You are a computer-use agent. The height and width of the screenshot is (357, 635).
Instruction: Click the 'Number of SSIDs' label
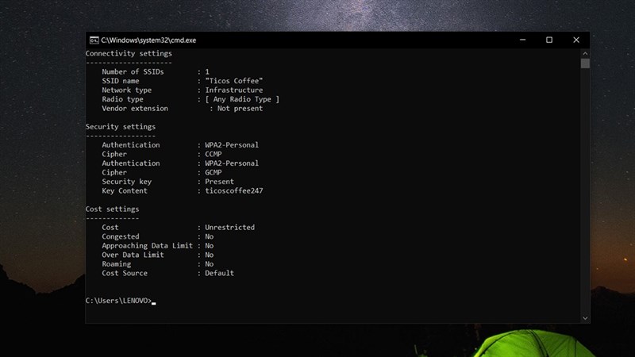click(133, 71)
